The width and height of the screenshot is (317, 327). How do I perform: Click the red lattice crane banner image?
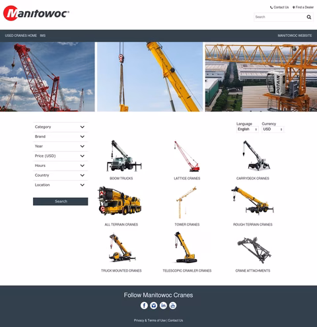(x=48, y=76)
